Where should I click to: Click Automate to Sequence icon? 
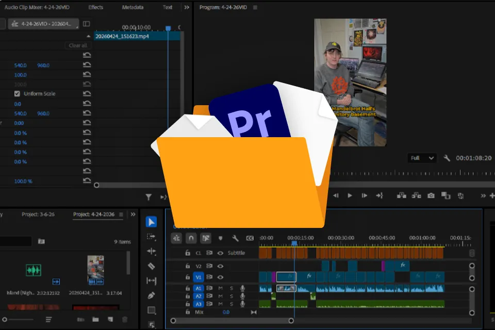pyautogui.click(x=80, y=320)
